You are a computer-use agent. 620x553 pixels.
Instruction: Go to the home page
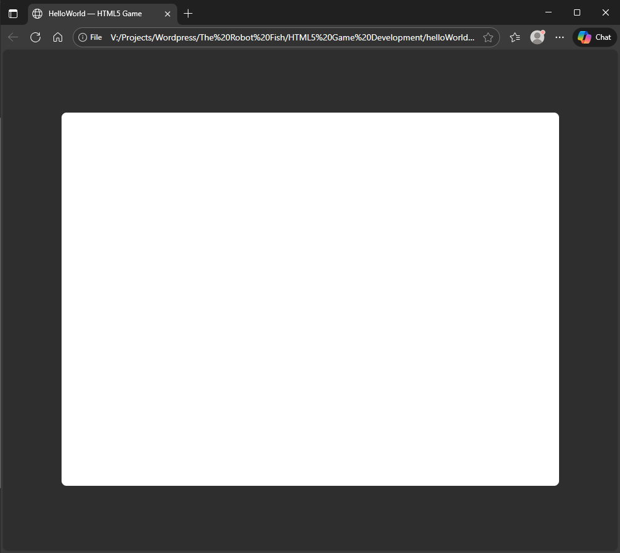[58, 37]
